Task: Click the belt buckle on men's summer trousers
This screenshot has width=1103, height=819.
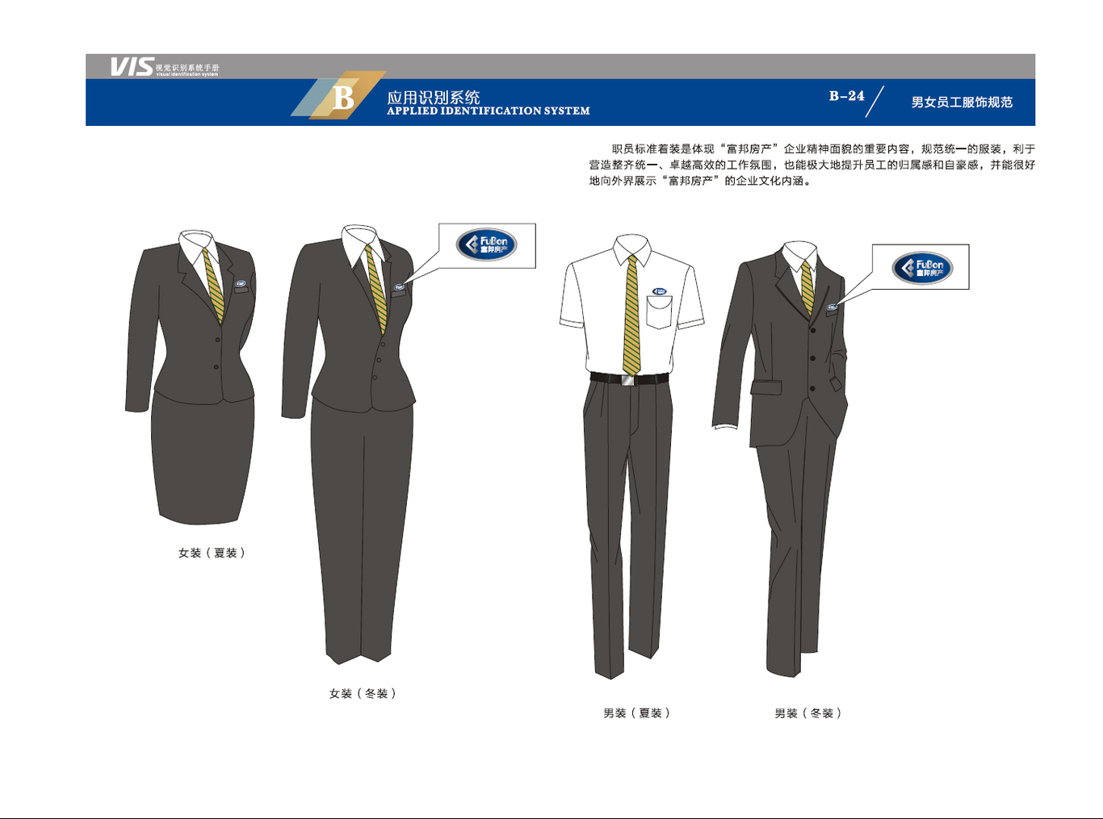Action: coord(628,379)
